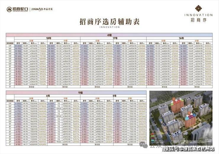Click area value 143.64 for room 5-201

coord(125,142)
